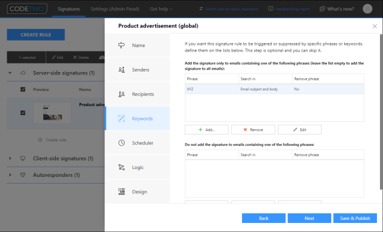The width and height of the screenshot is (383, 232).
Task: Go to the Logic step
Action: pos(137,167)
